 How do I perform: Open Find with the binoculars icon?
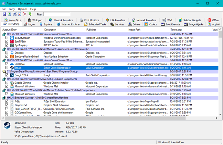pyautogui.click(x=15, y=14)
